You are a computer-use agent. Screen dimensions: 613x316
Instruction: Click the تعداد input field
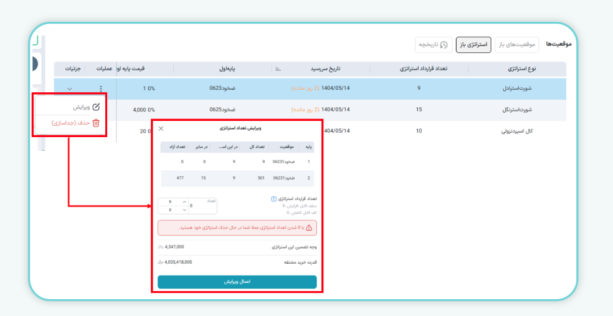coord(202,206)
